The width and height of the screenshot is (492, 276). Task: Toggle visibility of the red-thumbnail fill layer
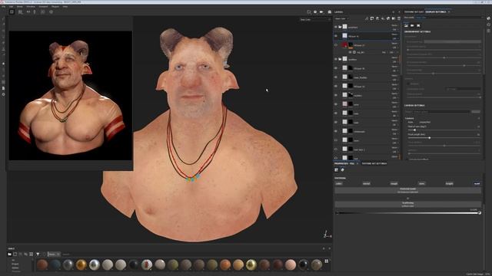[x=336, y=45]
